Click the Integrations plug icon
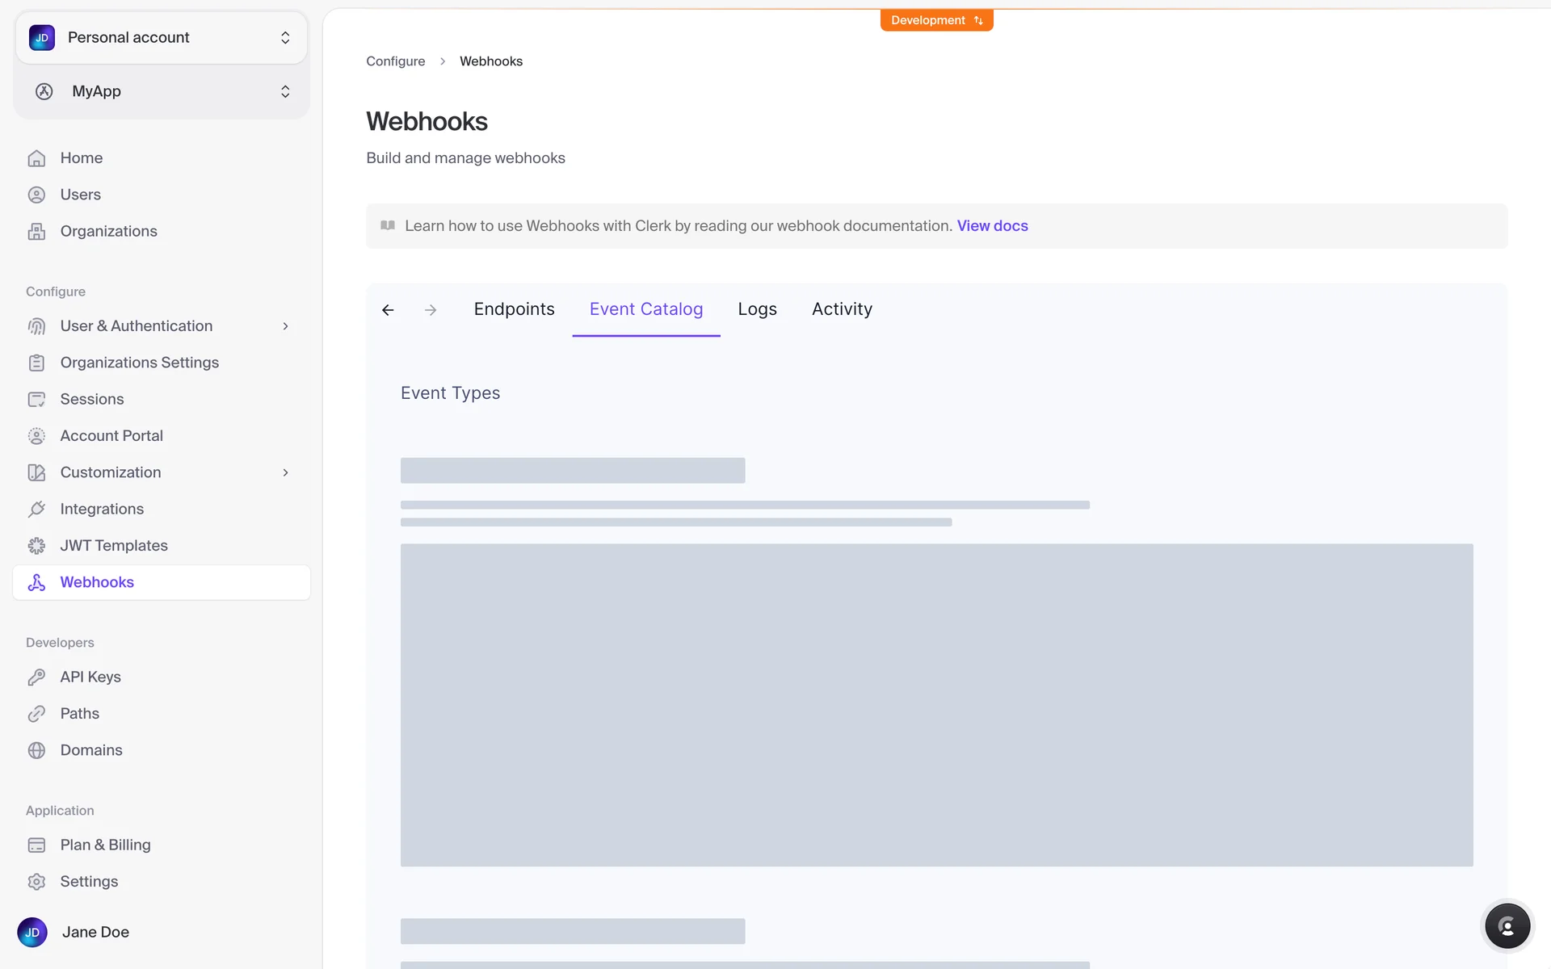 pyautogui.click(x=36, y=510)
